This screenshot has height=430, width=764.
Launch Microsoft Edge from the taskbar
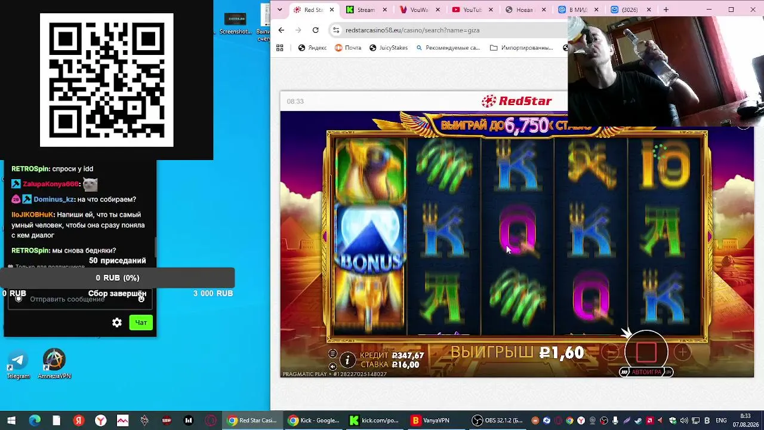pos(35,420)
